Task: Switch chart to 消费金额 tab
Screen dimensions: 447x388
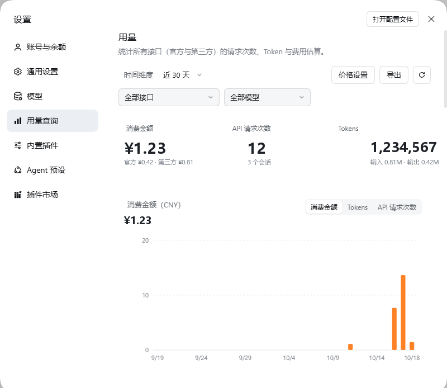Action: click(324, 207)
